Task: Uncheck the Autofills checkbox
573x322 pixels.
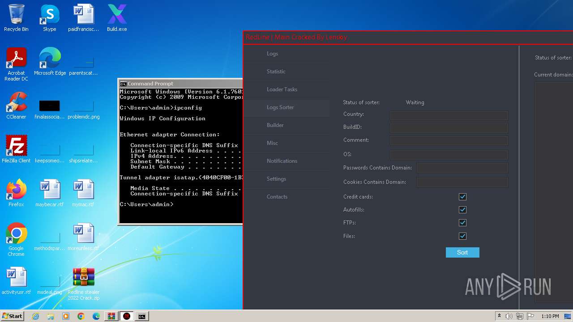Action: tap(462, 210)
